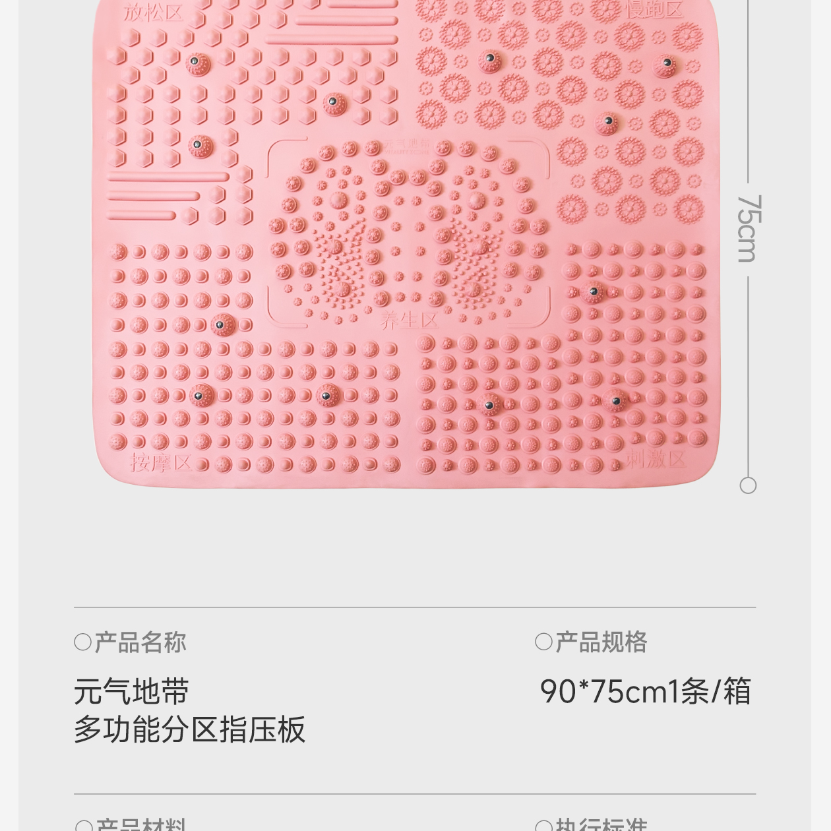Click the circle endpoint of the 75cm line
Viewport: 831px width, 831px height.
pos(748,485)
